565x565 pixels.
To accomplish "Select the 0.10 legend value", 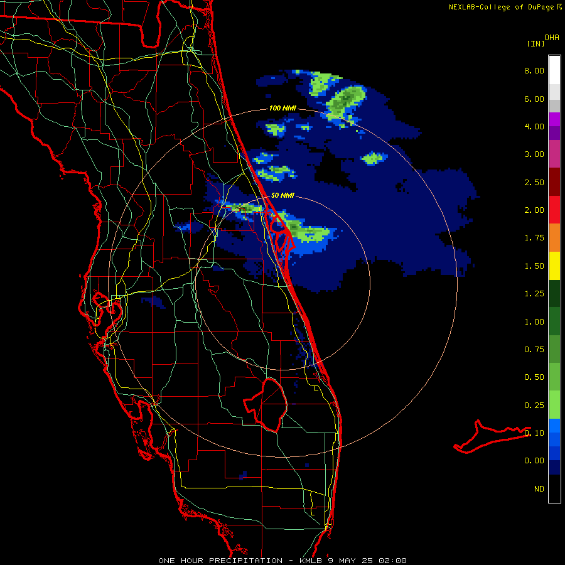I will click(x=534, y=433).
